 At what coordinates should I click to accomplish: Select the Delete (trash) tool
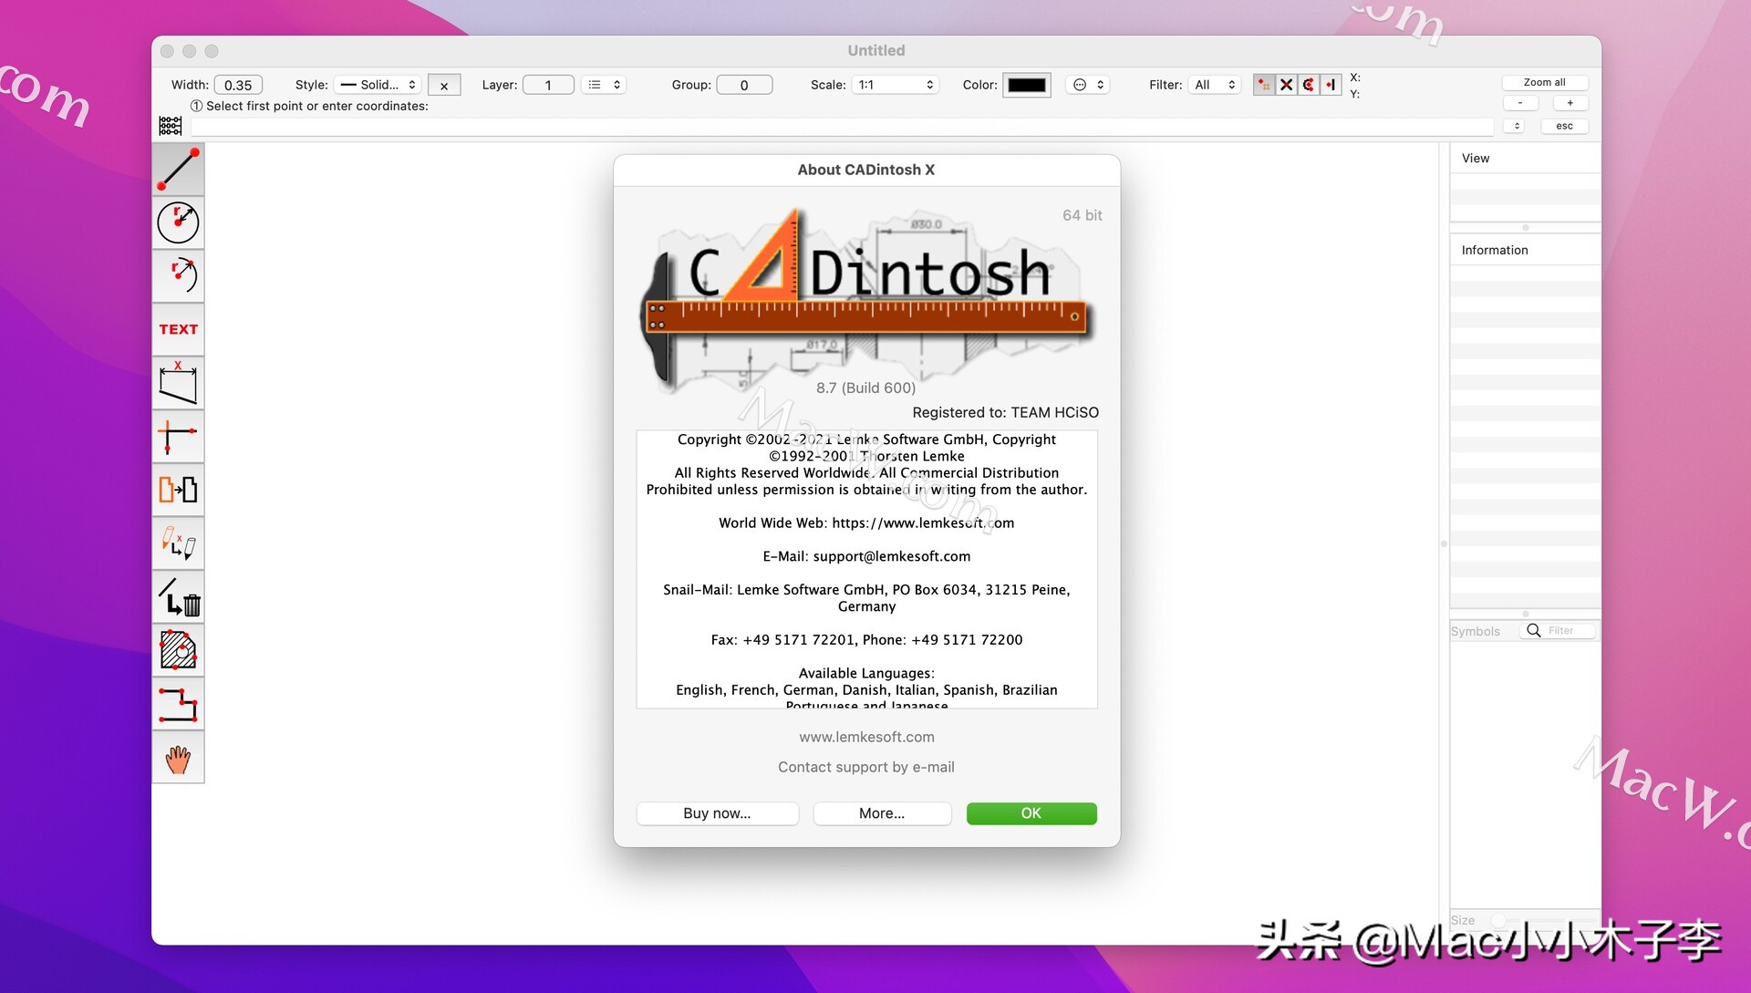pos(178,596)
